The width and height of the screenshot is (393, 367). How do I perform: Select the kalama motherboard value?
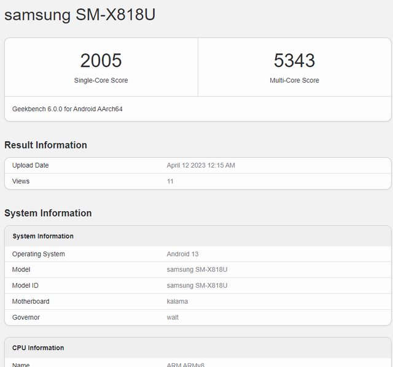pos(177,301)
